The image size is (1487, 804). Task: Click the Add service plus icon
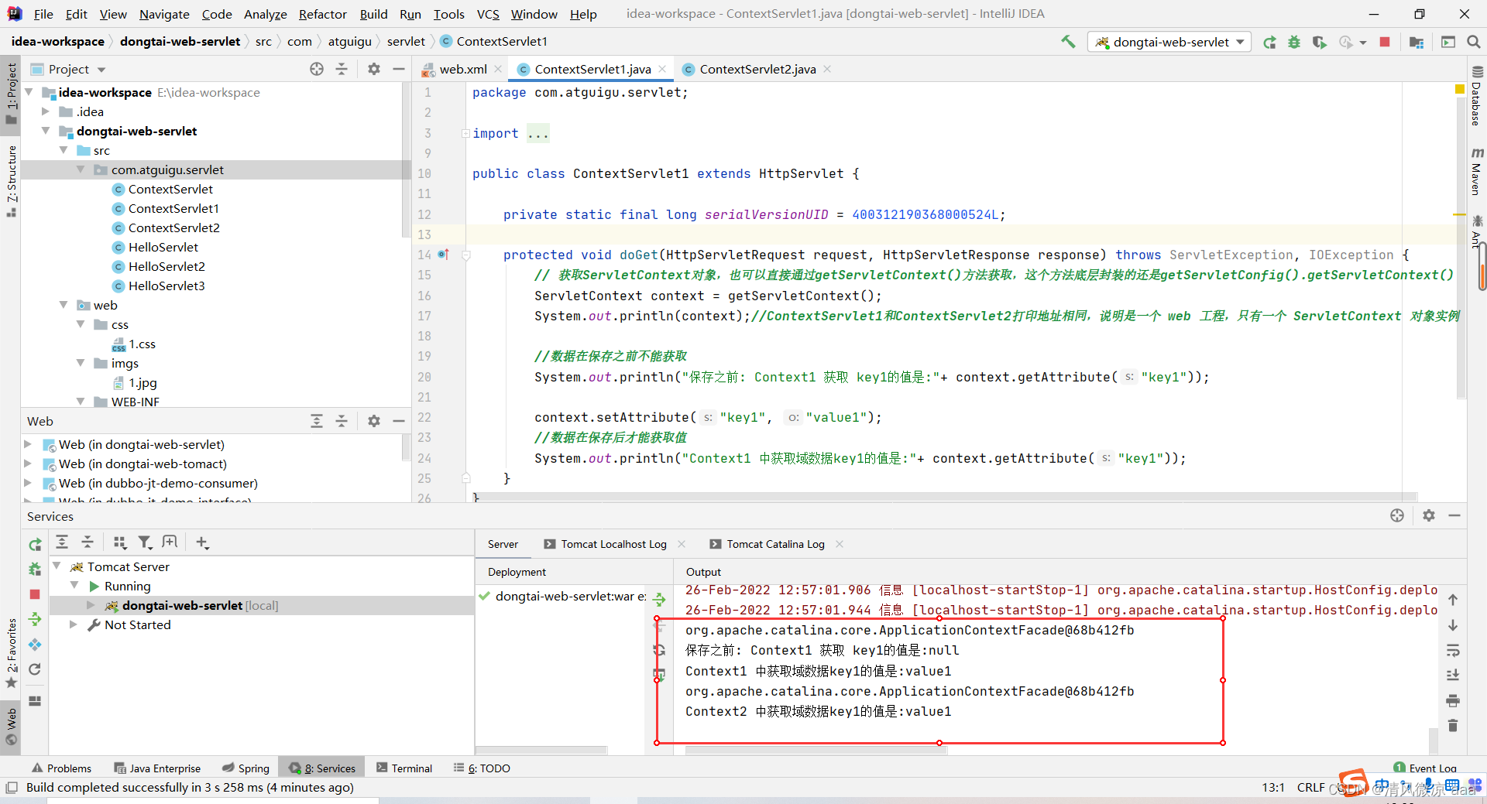coord(202,542)
